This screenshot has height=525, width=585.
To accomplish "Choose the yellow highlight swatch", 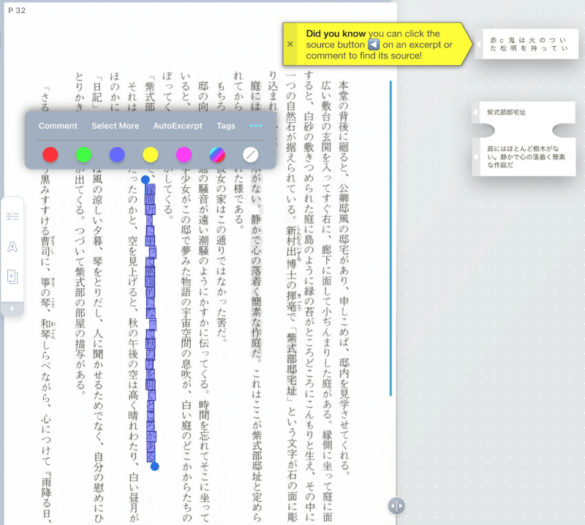I will (x=151, y=154).
